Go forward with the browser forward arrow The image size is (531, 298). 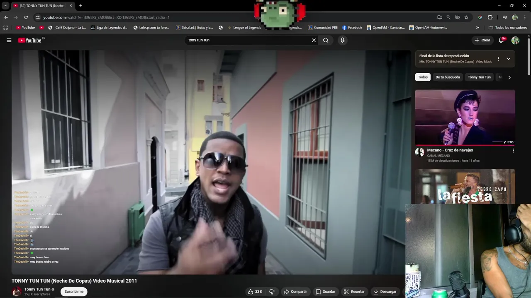click(x=16, y=17)
